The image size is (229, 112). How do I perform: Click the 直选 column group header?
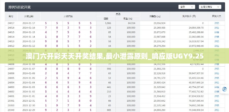pos(118,14)
